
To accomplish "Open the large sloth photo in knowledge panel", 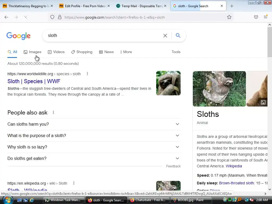I will 219,89.
